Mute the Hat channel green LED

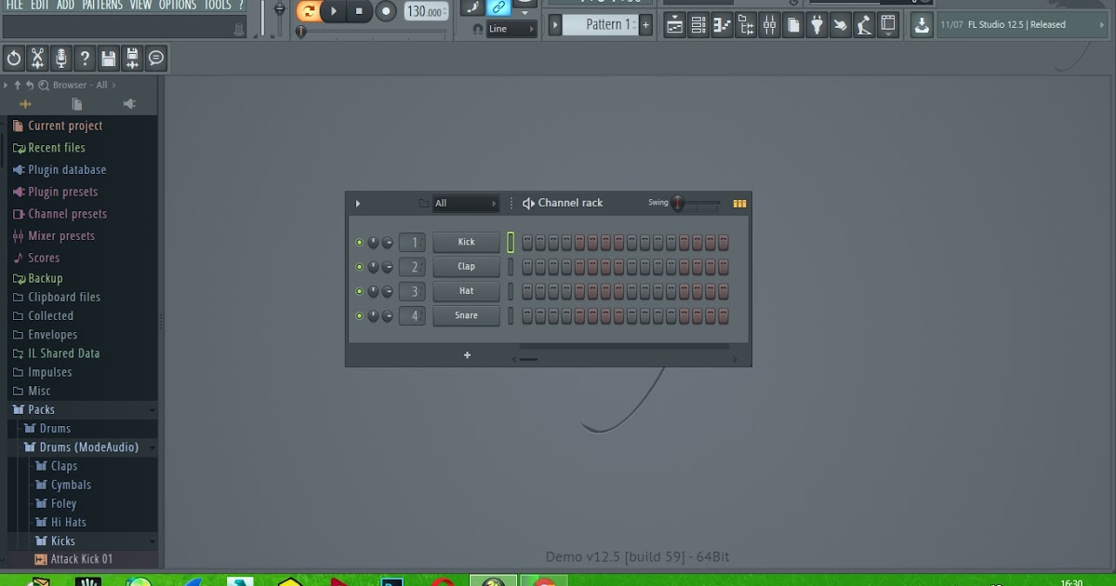(359, 291)
